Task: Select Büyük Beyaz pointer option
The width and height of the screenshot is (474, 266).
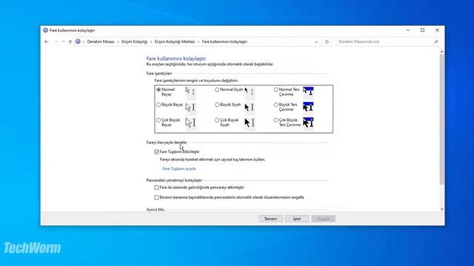Action: [x=158, y=105]
